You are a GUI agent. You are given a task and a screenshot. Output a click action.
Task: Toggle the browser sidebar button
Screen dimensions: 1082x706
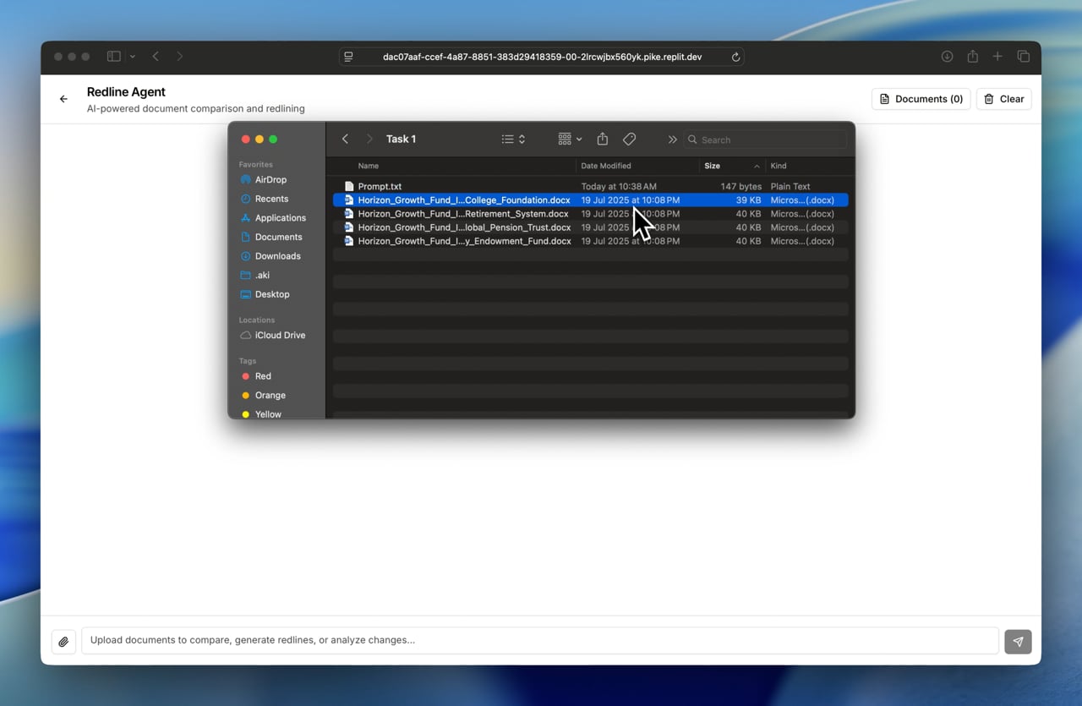tap(113, 57)
